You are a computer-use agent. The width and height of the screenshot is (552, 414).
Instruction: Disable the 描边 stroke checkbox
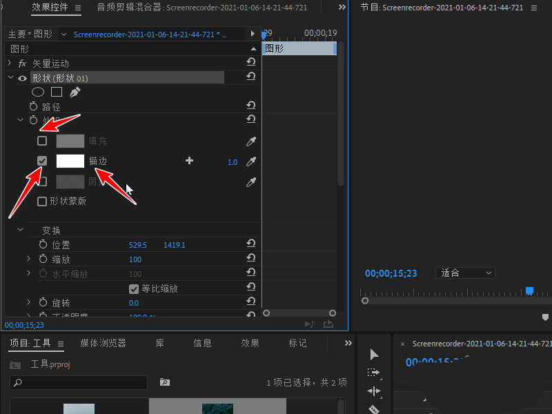[x=42, y=160]
